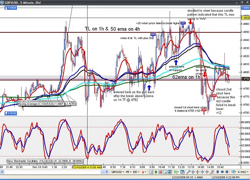Click the yellow 12/10/2008 4:15:00 AM time label
This screenshot has height=180, width=250.
(87, 167)
